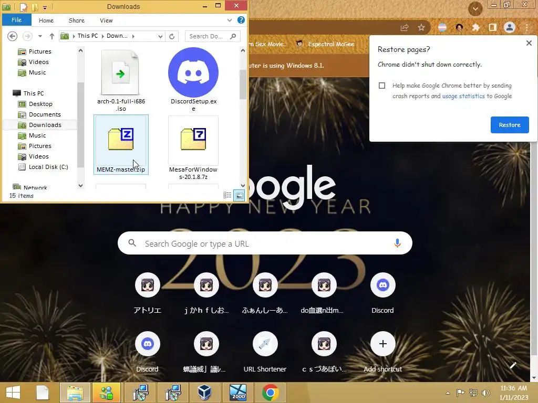Click the navigation pane scrollbar down arrow
Image resolution: width=538 pixels, height=403 pixels.
pyautogui.click(x=80, y=186)
